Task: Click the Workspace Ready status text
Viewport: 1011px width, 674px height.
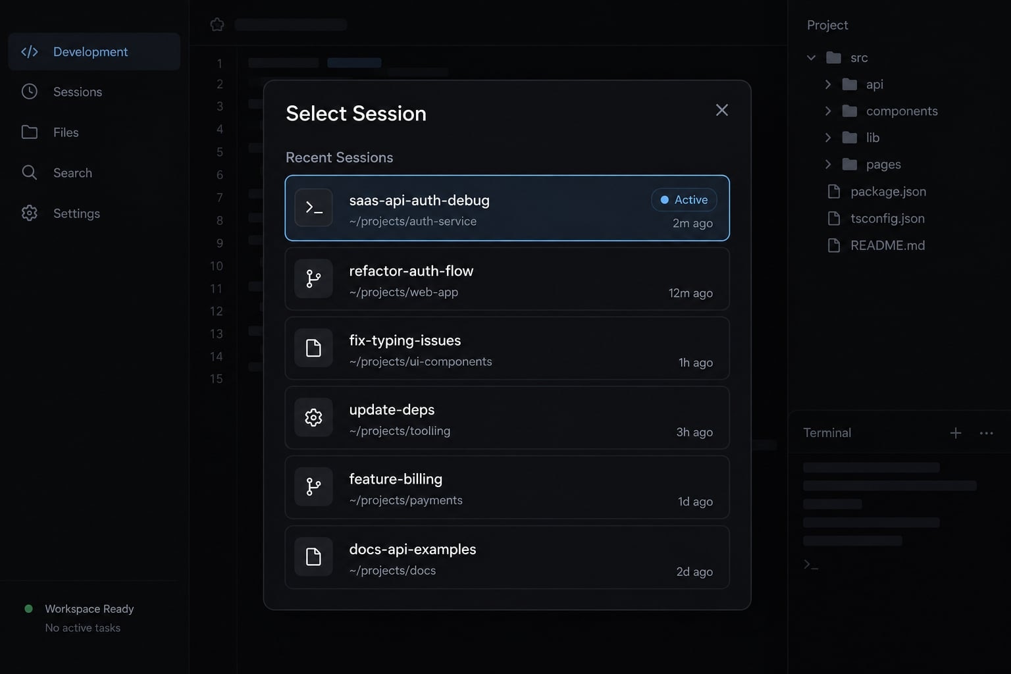Action: [90, 609]
